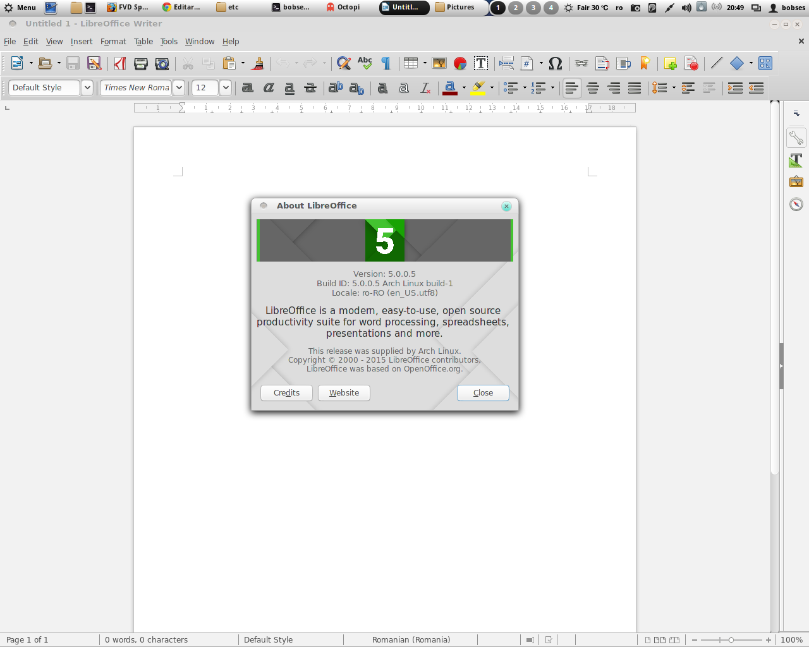Toggle Strikethrough formatting button
809x647 pixels.
(310, 88)
